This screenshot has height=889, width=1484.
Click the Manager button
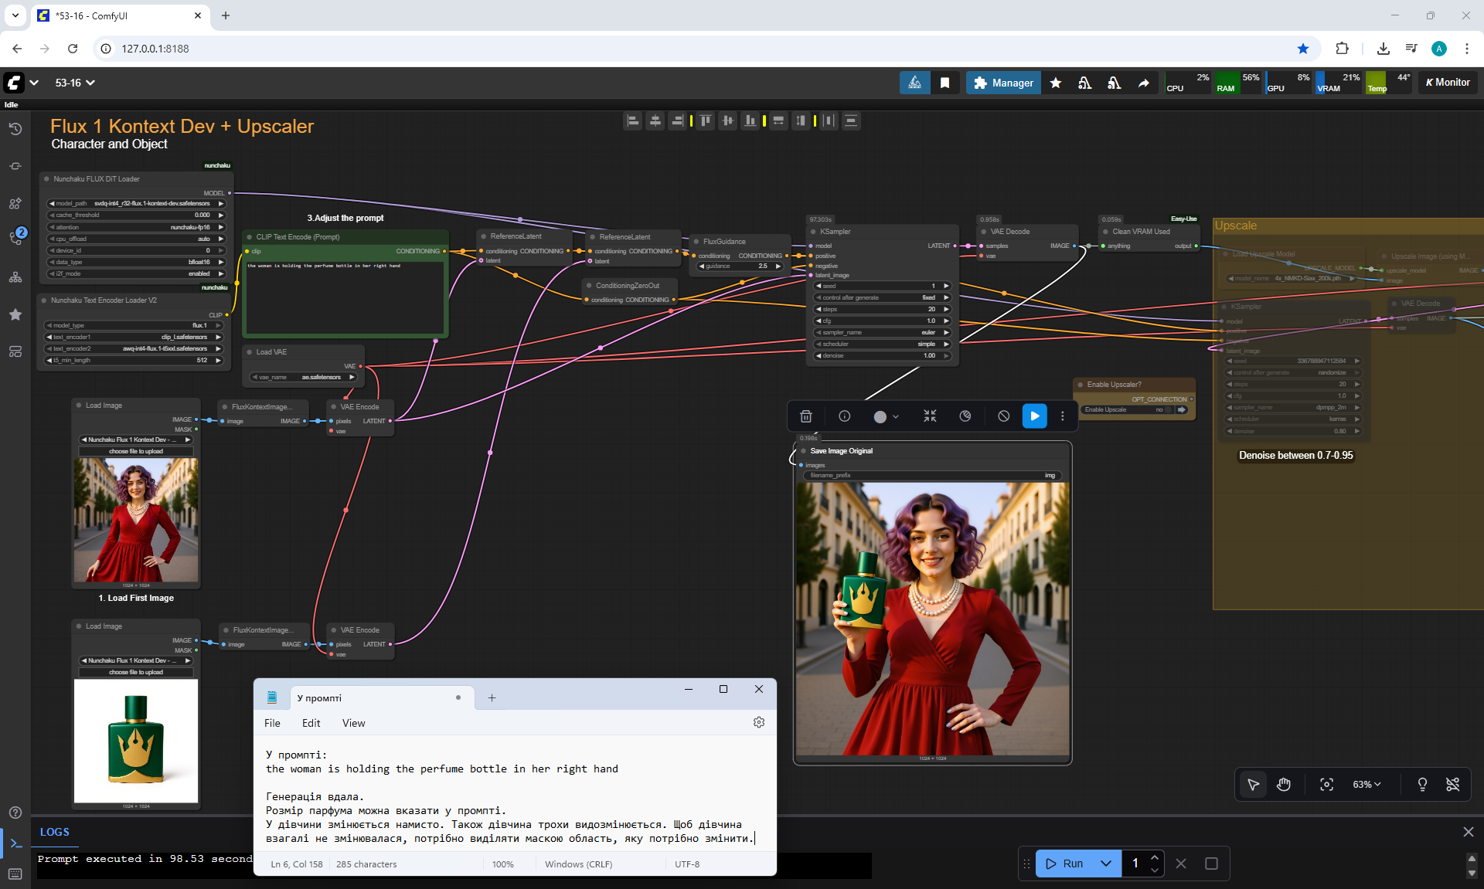[x=1003, y=83]
